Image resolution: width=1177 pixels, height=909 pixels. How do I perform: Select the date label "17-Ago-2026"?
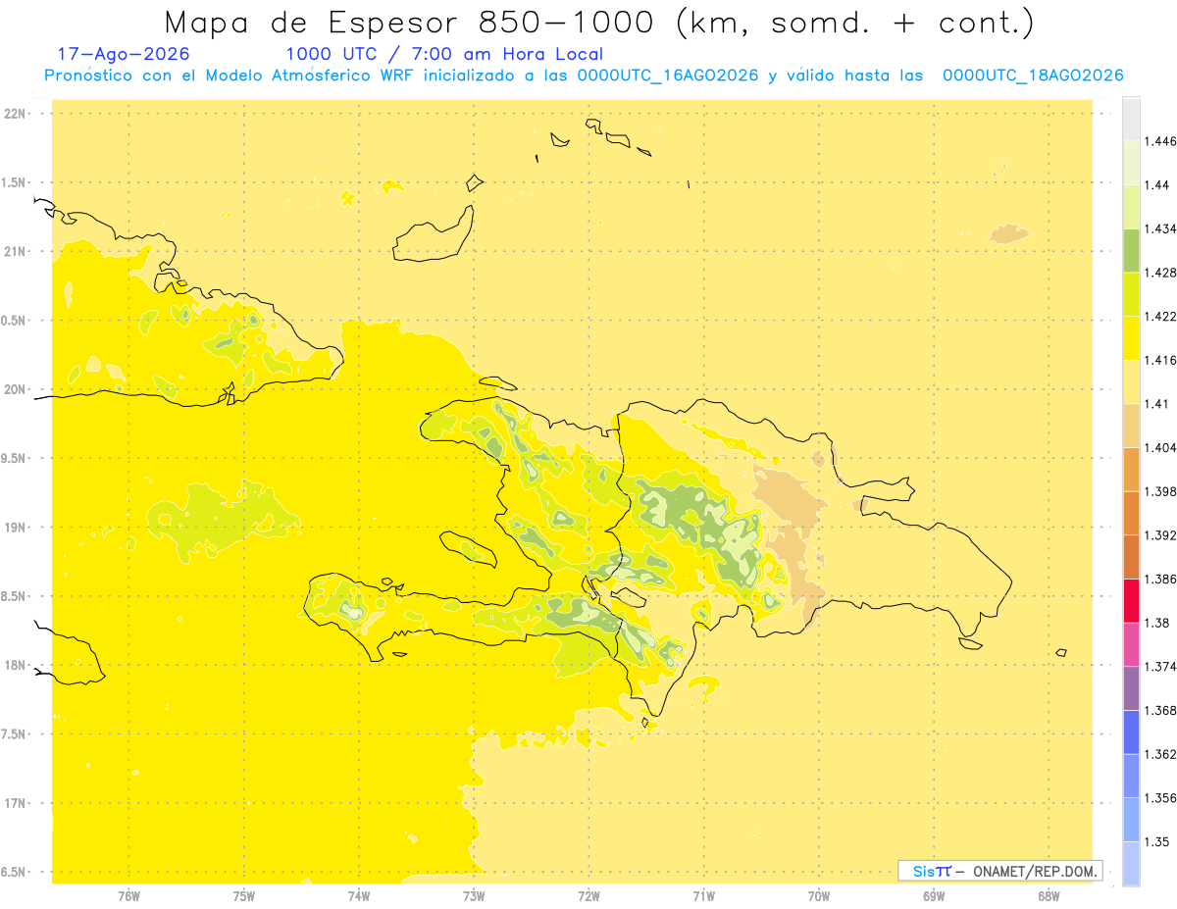click(124, 54)
